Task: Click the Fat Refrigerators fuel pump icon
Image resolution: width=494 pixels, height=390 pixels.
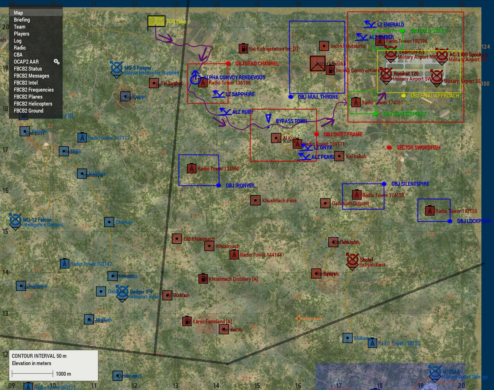Action: click(244, 48)
